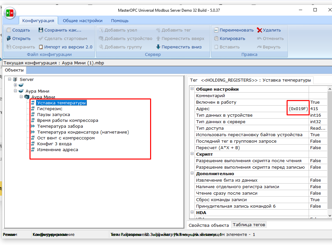
Task: Click the Server node icon in the tree
Action: 15,80
